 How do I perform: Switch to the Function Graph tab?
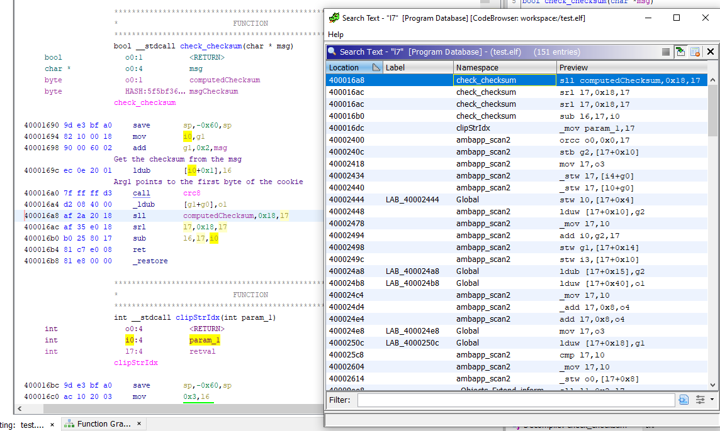click(x=103, y=423)
